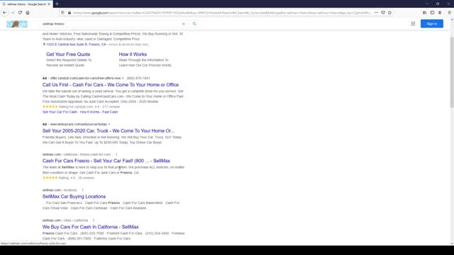Viewport: 454px width, 255px height.
Task: Click the Get Your Free Quote sitelink
Action: tap(68, 55)
